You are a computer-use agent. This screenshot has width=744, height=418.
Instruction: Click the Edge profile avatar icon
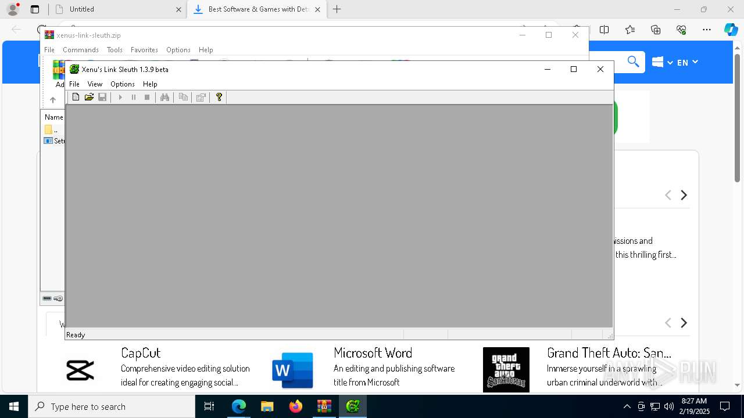13,9
